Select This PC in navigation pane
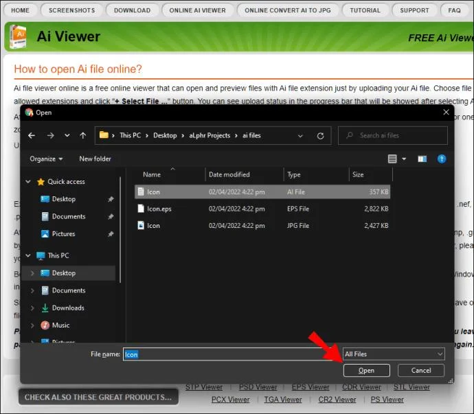The image size is (474, 414). [58, 255]
